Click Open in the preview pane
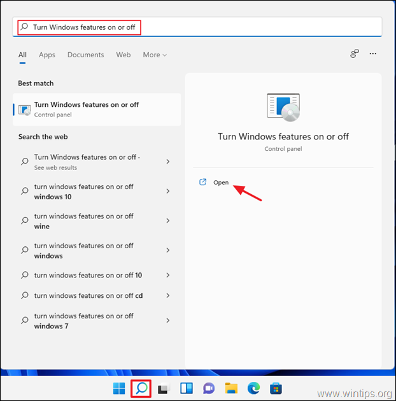The height and width of the screenshot is (401, 396). (x=221, y=182)
